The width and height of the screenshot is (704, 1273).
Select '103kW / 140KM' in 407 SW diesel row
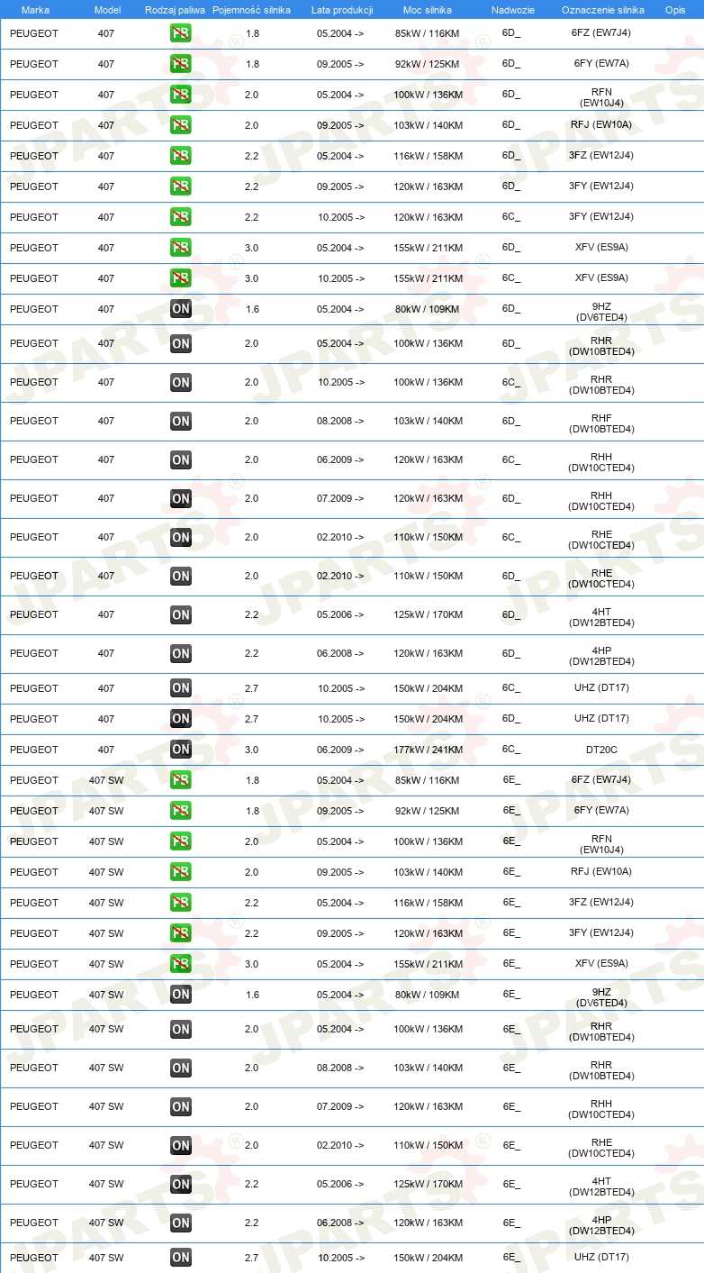[429, 1068]
